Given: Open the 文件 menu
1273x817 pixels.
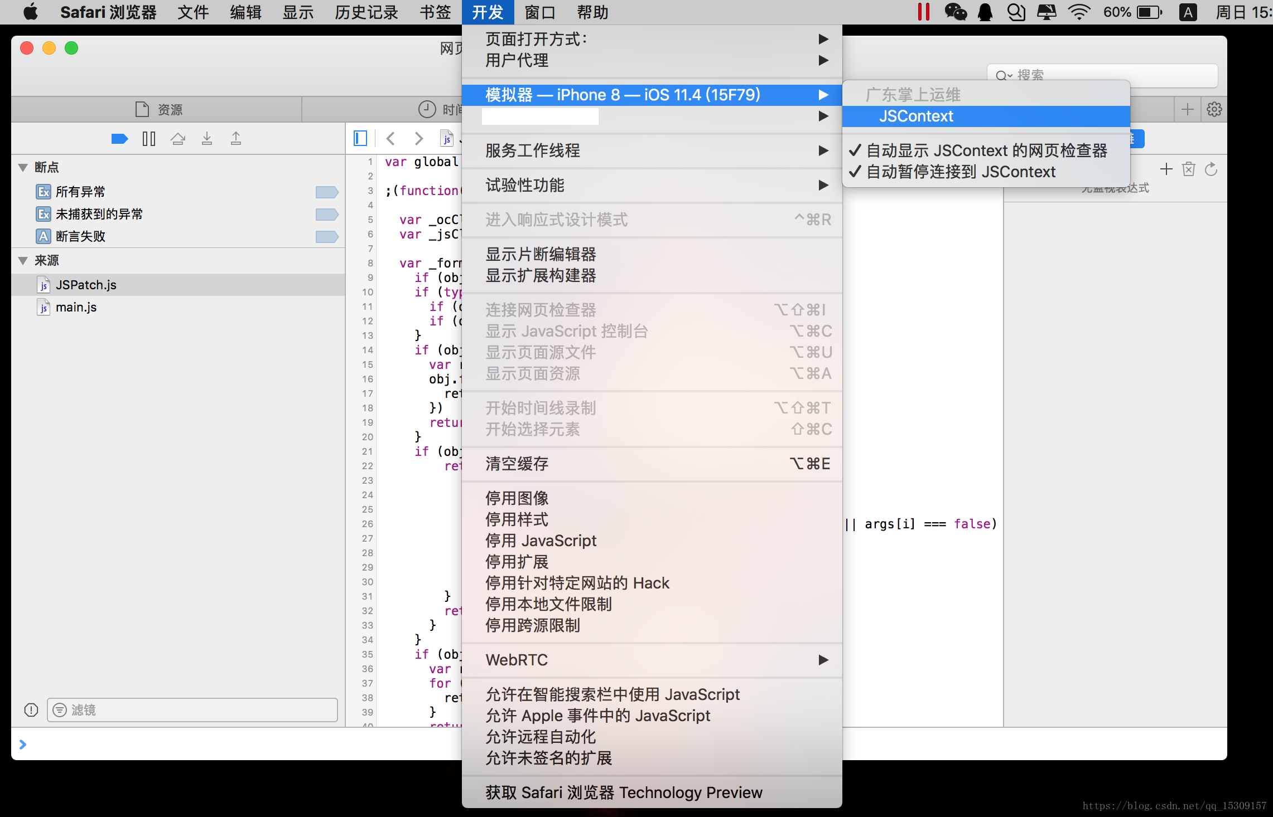Looking at the screenshot, I should 193,12.
